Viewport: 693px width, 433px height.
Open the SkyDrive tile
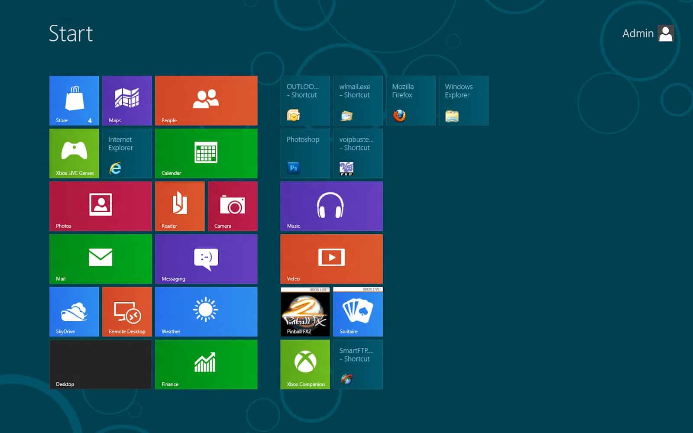click(74, 312)
